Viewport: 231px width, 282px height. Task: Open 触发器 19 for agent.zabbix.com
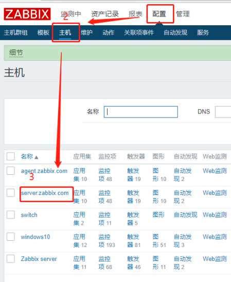click(x=134, y=175)
